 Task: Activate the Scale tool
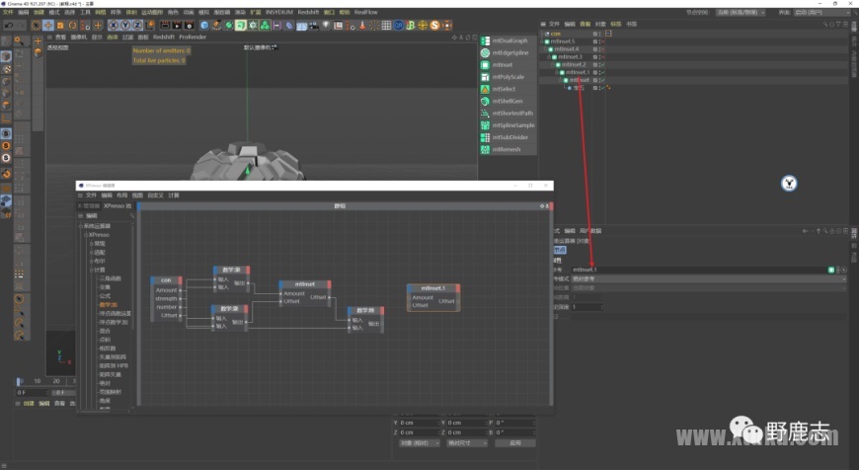tap(60, 26)
